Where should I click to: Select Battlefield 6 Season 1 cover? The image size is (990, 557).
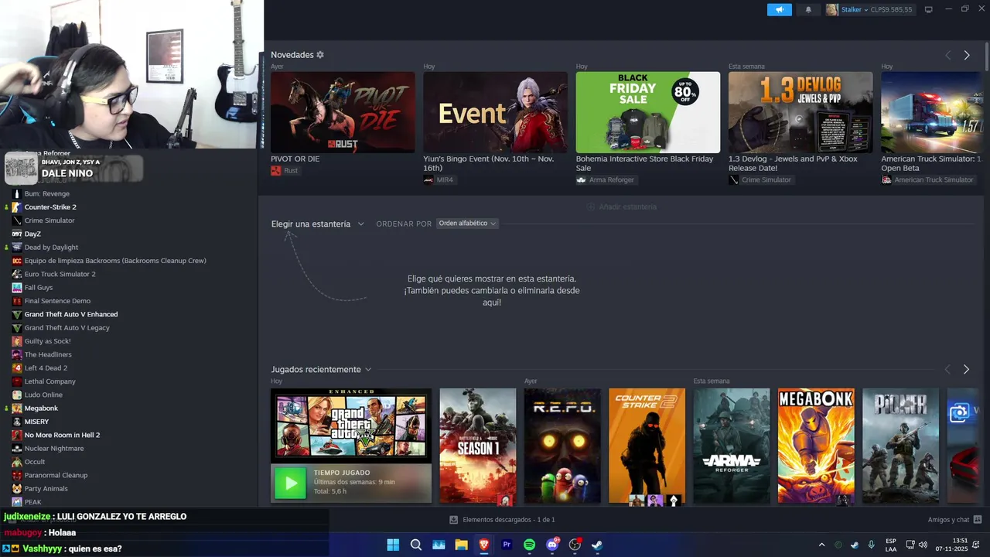478,446
